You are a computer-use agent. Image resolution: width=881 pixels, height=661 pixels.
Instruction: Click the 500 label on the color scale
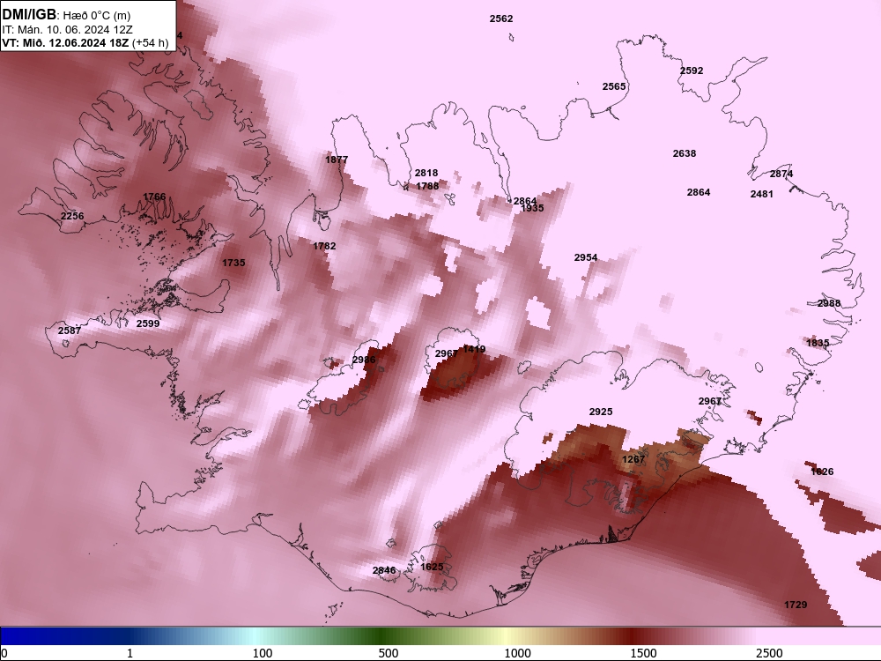(389, 653)
